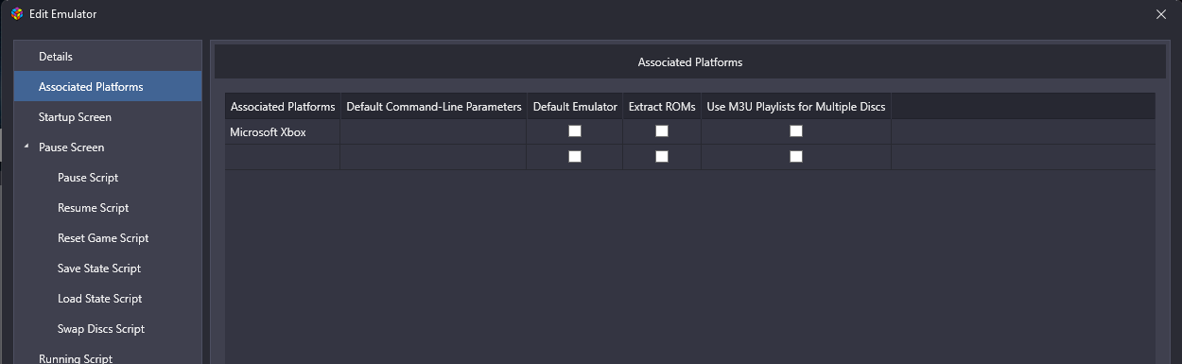This screenshot has width=1182, height=364.
Task: Check Extract ROMs for Microsoft Xbox
Action: pyautogui.click(x=662, y=131)
